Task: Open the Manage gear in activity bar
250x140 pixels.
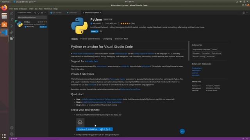Action: tap(12, 134)
